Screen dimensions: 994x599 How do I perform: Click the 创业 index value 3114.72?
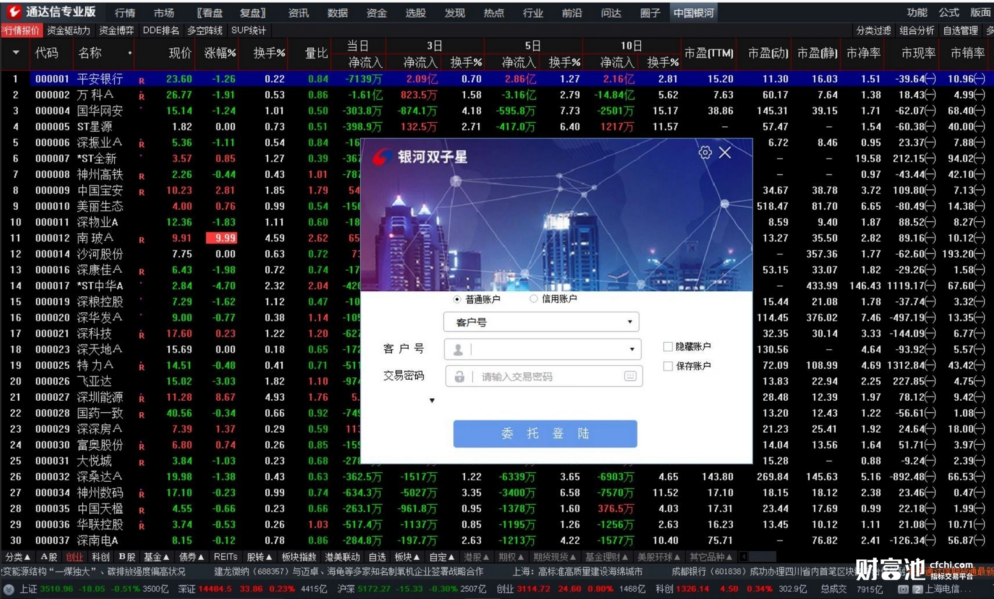[x=533, y=589]
